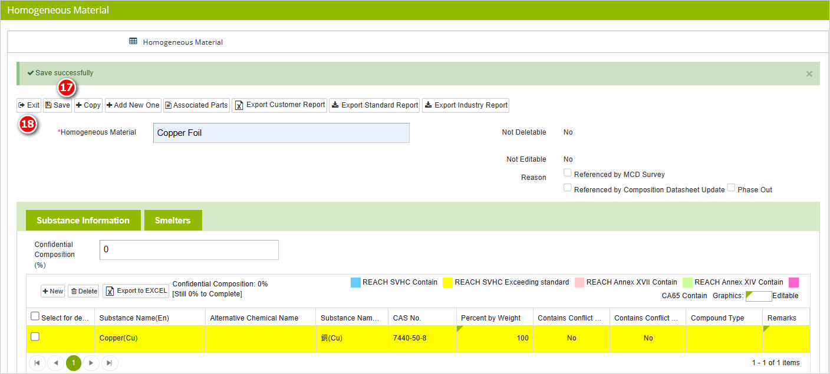Export substance grid to EXCEL

pos(136,291)
